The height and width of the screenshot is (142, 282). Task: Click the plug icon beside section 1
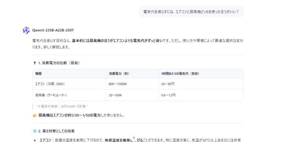click(35, 63)
